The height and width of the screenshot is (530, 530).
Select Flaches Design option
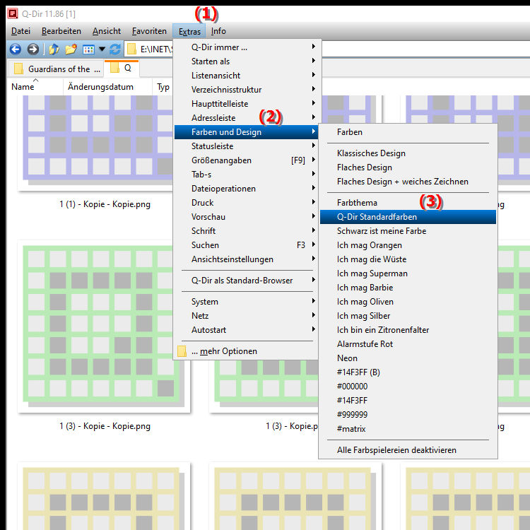tap(408, 167)
